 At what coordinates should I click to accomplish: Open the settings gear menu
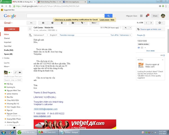[x=160, y=23]
